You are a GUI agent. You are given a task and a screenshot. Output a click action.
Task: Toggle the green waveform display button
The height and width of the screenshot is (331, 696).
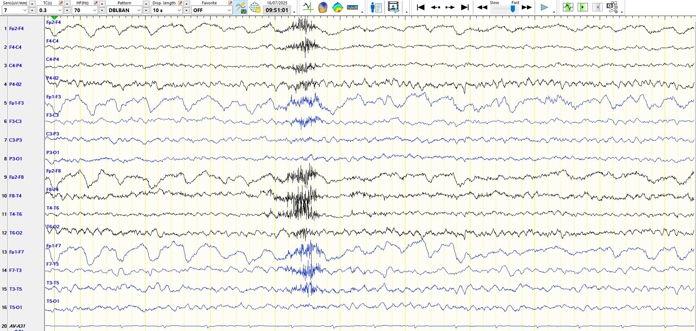click(x=568, y=7)
